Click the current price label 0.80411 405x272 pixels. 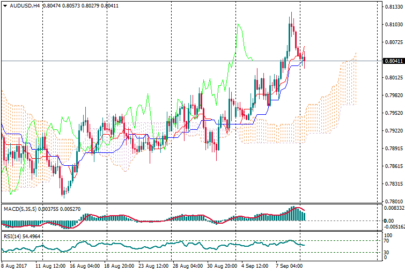(x=393, y=61)
